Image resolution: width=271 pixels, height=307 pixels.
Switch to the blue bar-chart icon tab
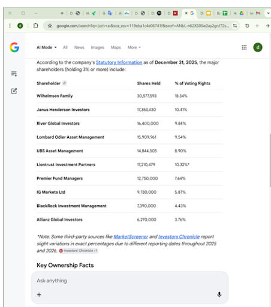127,13
